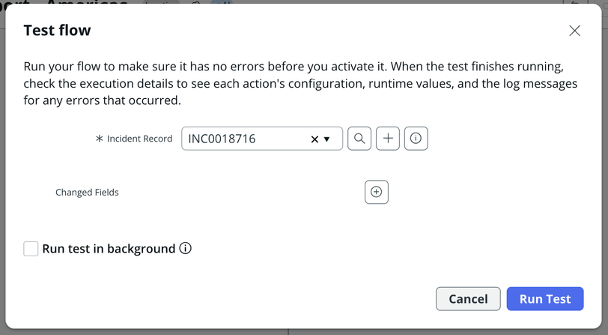Click the INC0018716 record field
The height and width of the screenshot is (335, 608).
coord(243,139)
